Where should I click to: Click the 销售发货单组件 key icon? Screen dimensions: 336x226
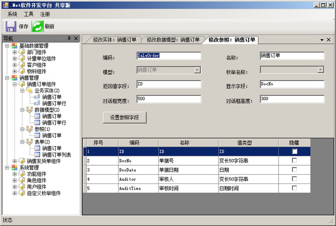(x=22, y=161)
